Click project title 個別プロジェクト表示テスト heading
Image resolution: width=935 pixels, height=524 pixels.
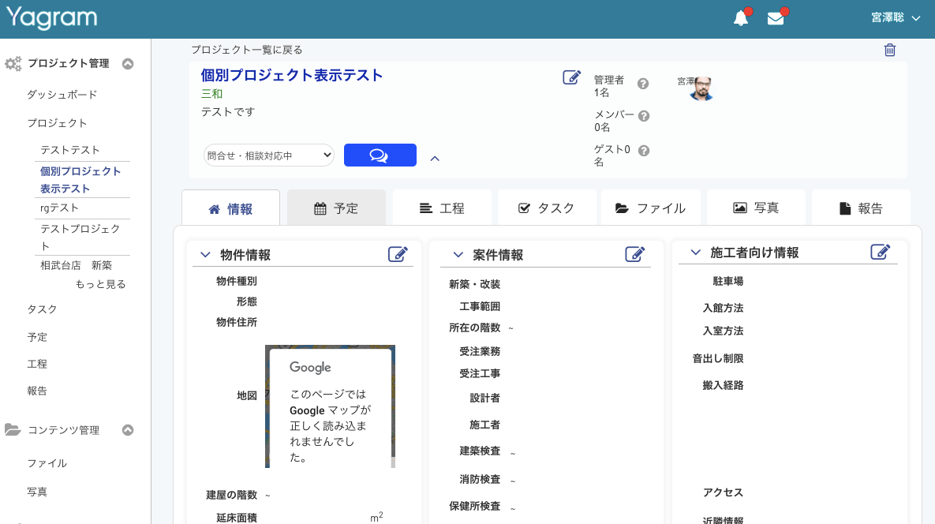pyautogui.click(x=292, y=75)
